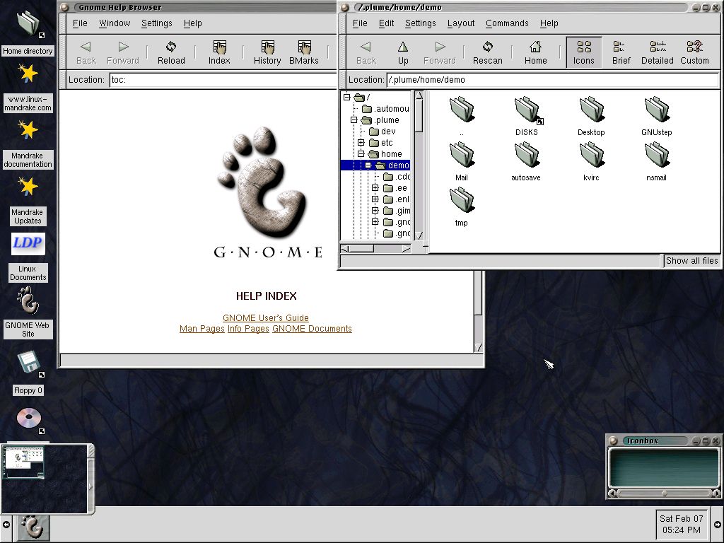Click the Show all files button
The height and width of the screenshot is (543, 724).
click(x=691, y=260)
